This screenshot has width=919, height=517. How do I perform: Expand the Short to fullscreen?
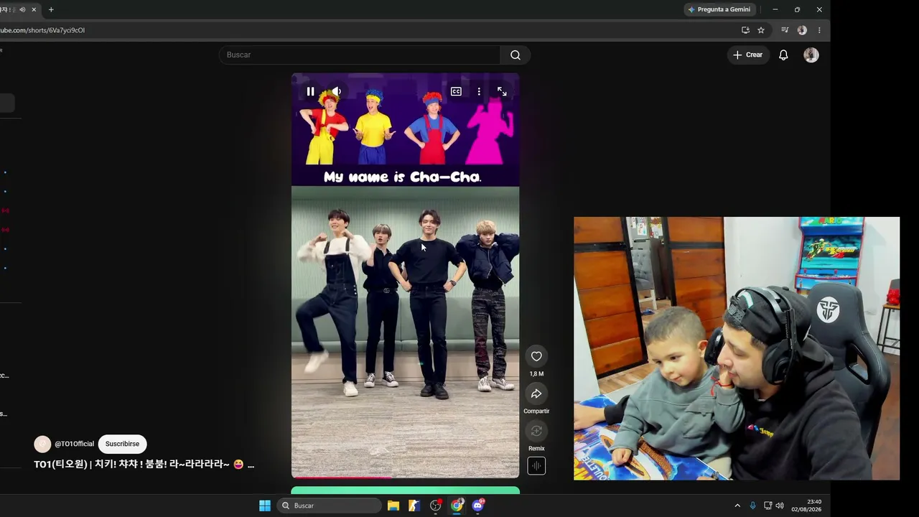tap(502, 92)
